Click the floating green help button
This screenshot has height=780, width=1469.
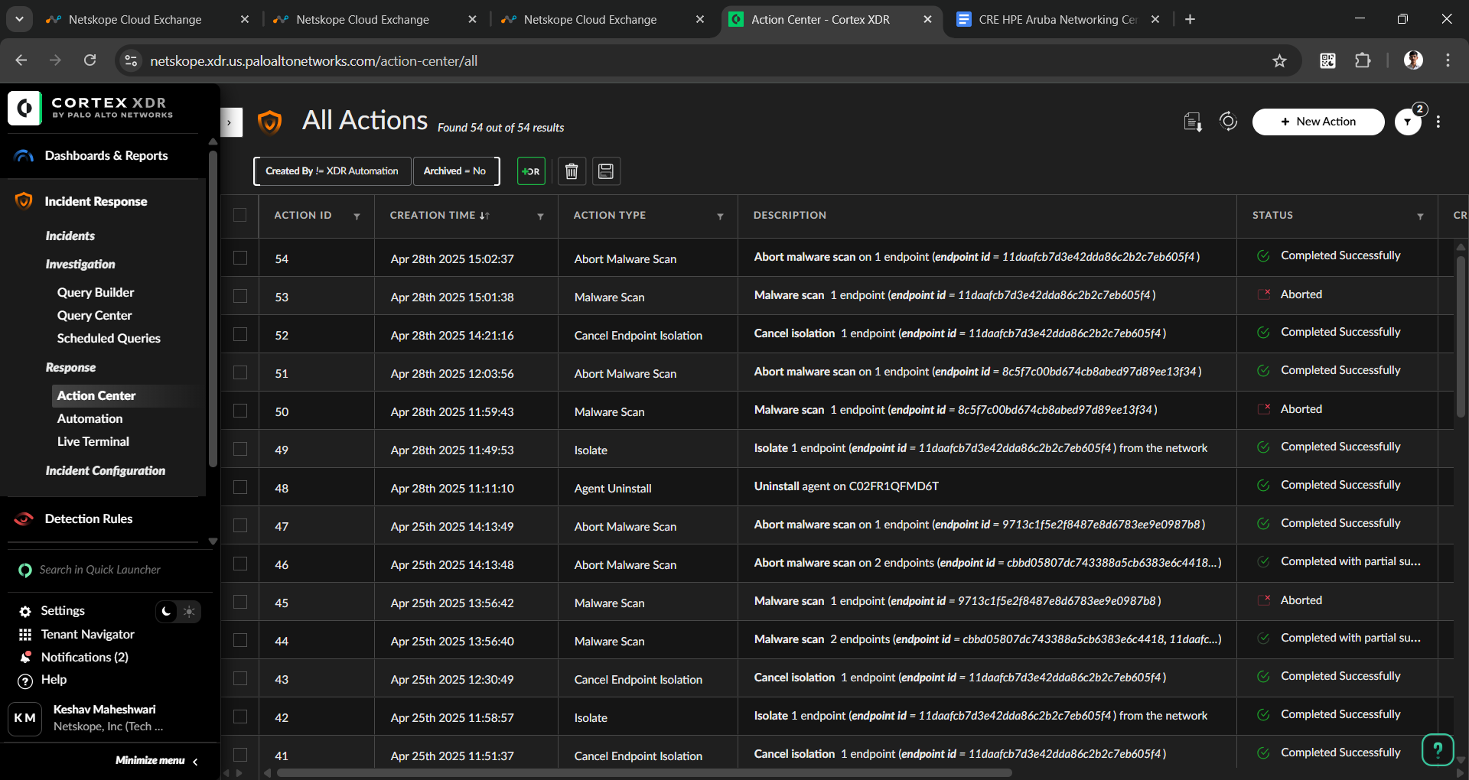1438,749
